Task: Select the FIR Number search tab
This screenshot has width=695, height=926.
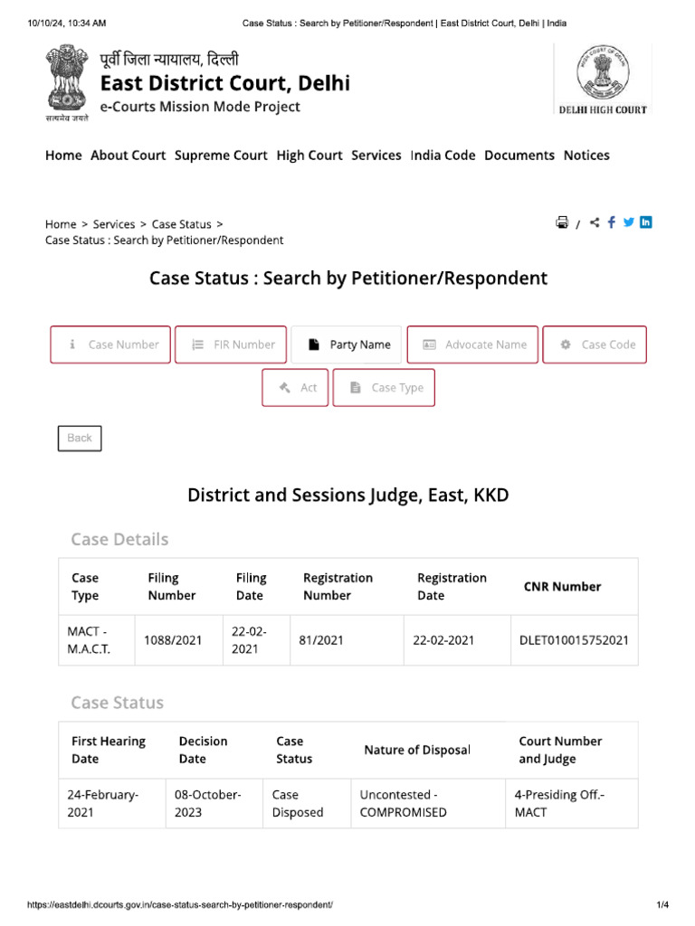Action: (231, 345)
